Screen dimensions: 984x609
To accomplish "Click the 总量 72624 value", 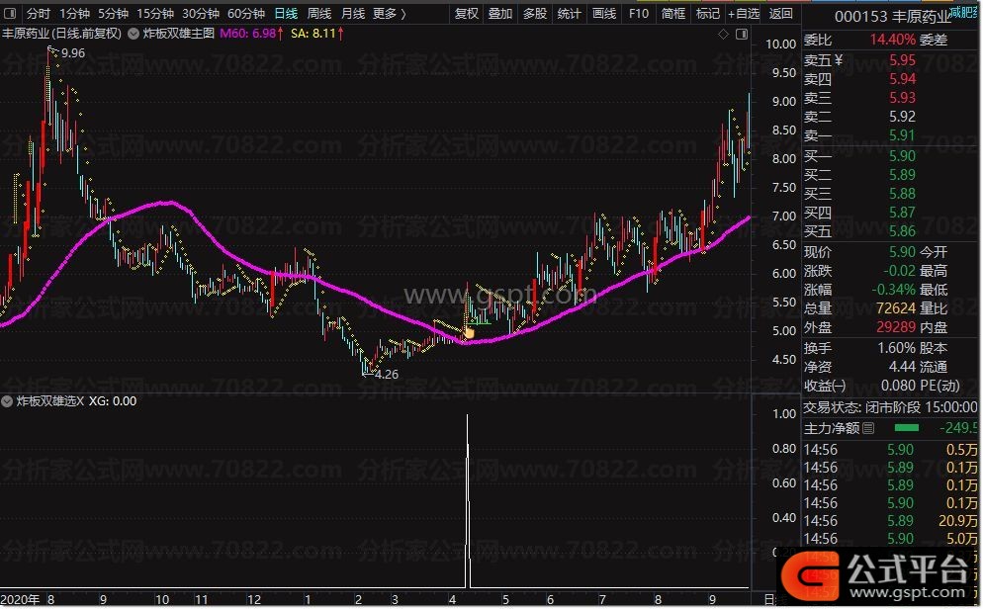I will pos(896,308).
